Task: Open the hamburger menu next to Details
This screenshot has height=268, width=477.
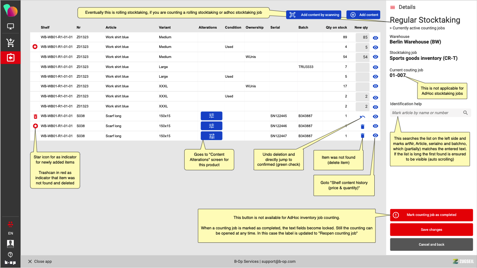Action: coord(393,7)
